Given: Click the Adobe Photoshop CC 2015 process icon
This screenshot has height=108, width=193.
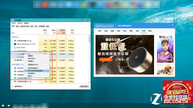Looking at the screenshot, I should pyautogui.click(x=15, y=44).
